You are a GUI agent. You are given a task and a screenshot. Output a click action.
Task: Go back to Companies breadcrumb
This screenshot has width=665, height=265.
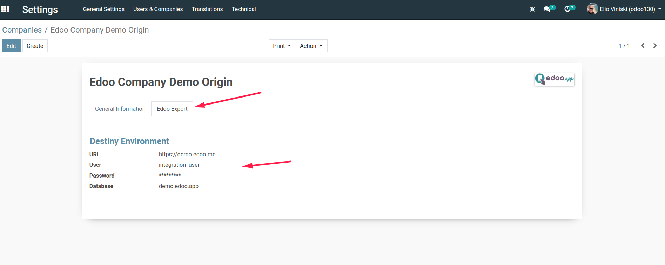[x=22, y=30]
